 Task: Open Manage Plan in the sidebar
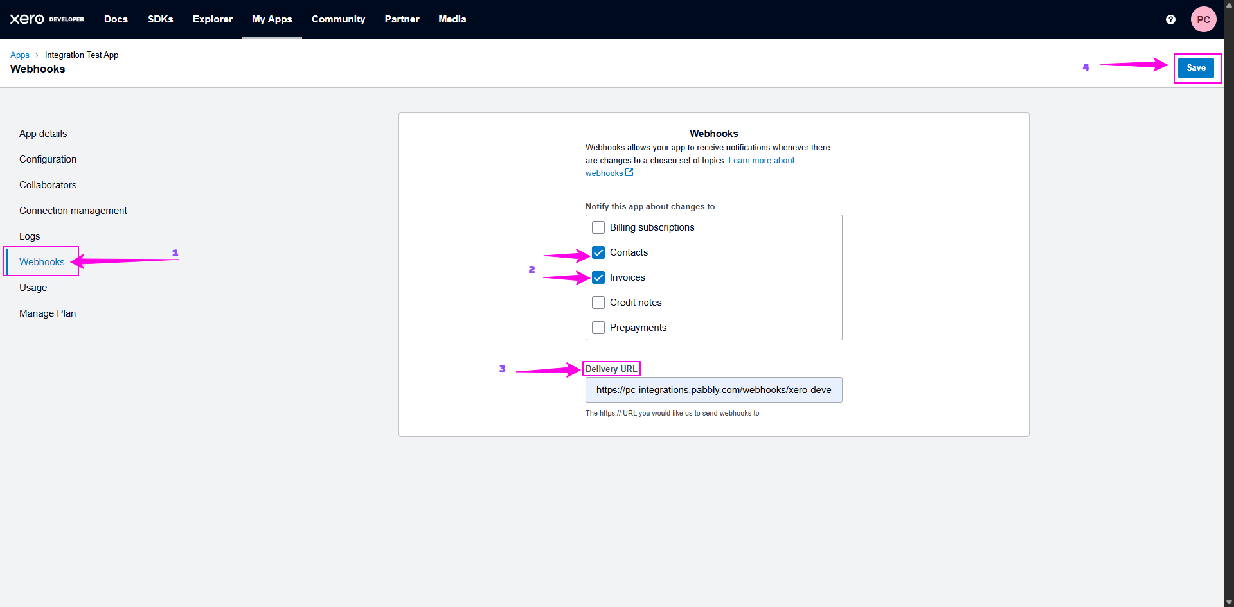[x=48, y=313]
